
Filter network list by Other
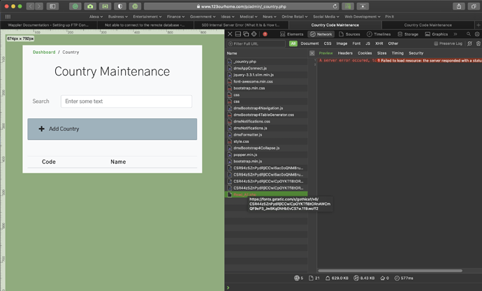click(393, 43)
